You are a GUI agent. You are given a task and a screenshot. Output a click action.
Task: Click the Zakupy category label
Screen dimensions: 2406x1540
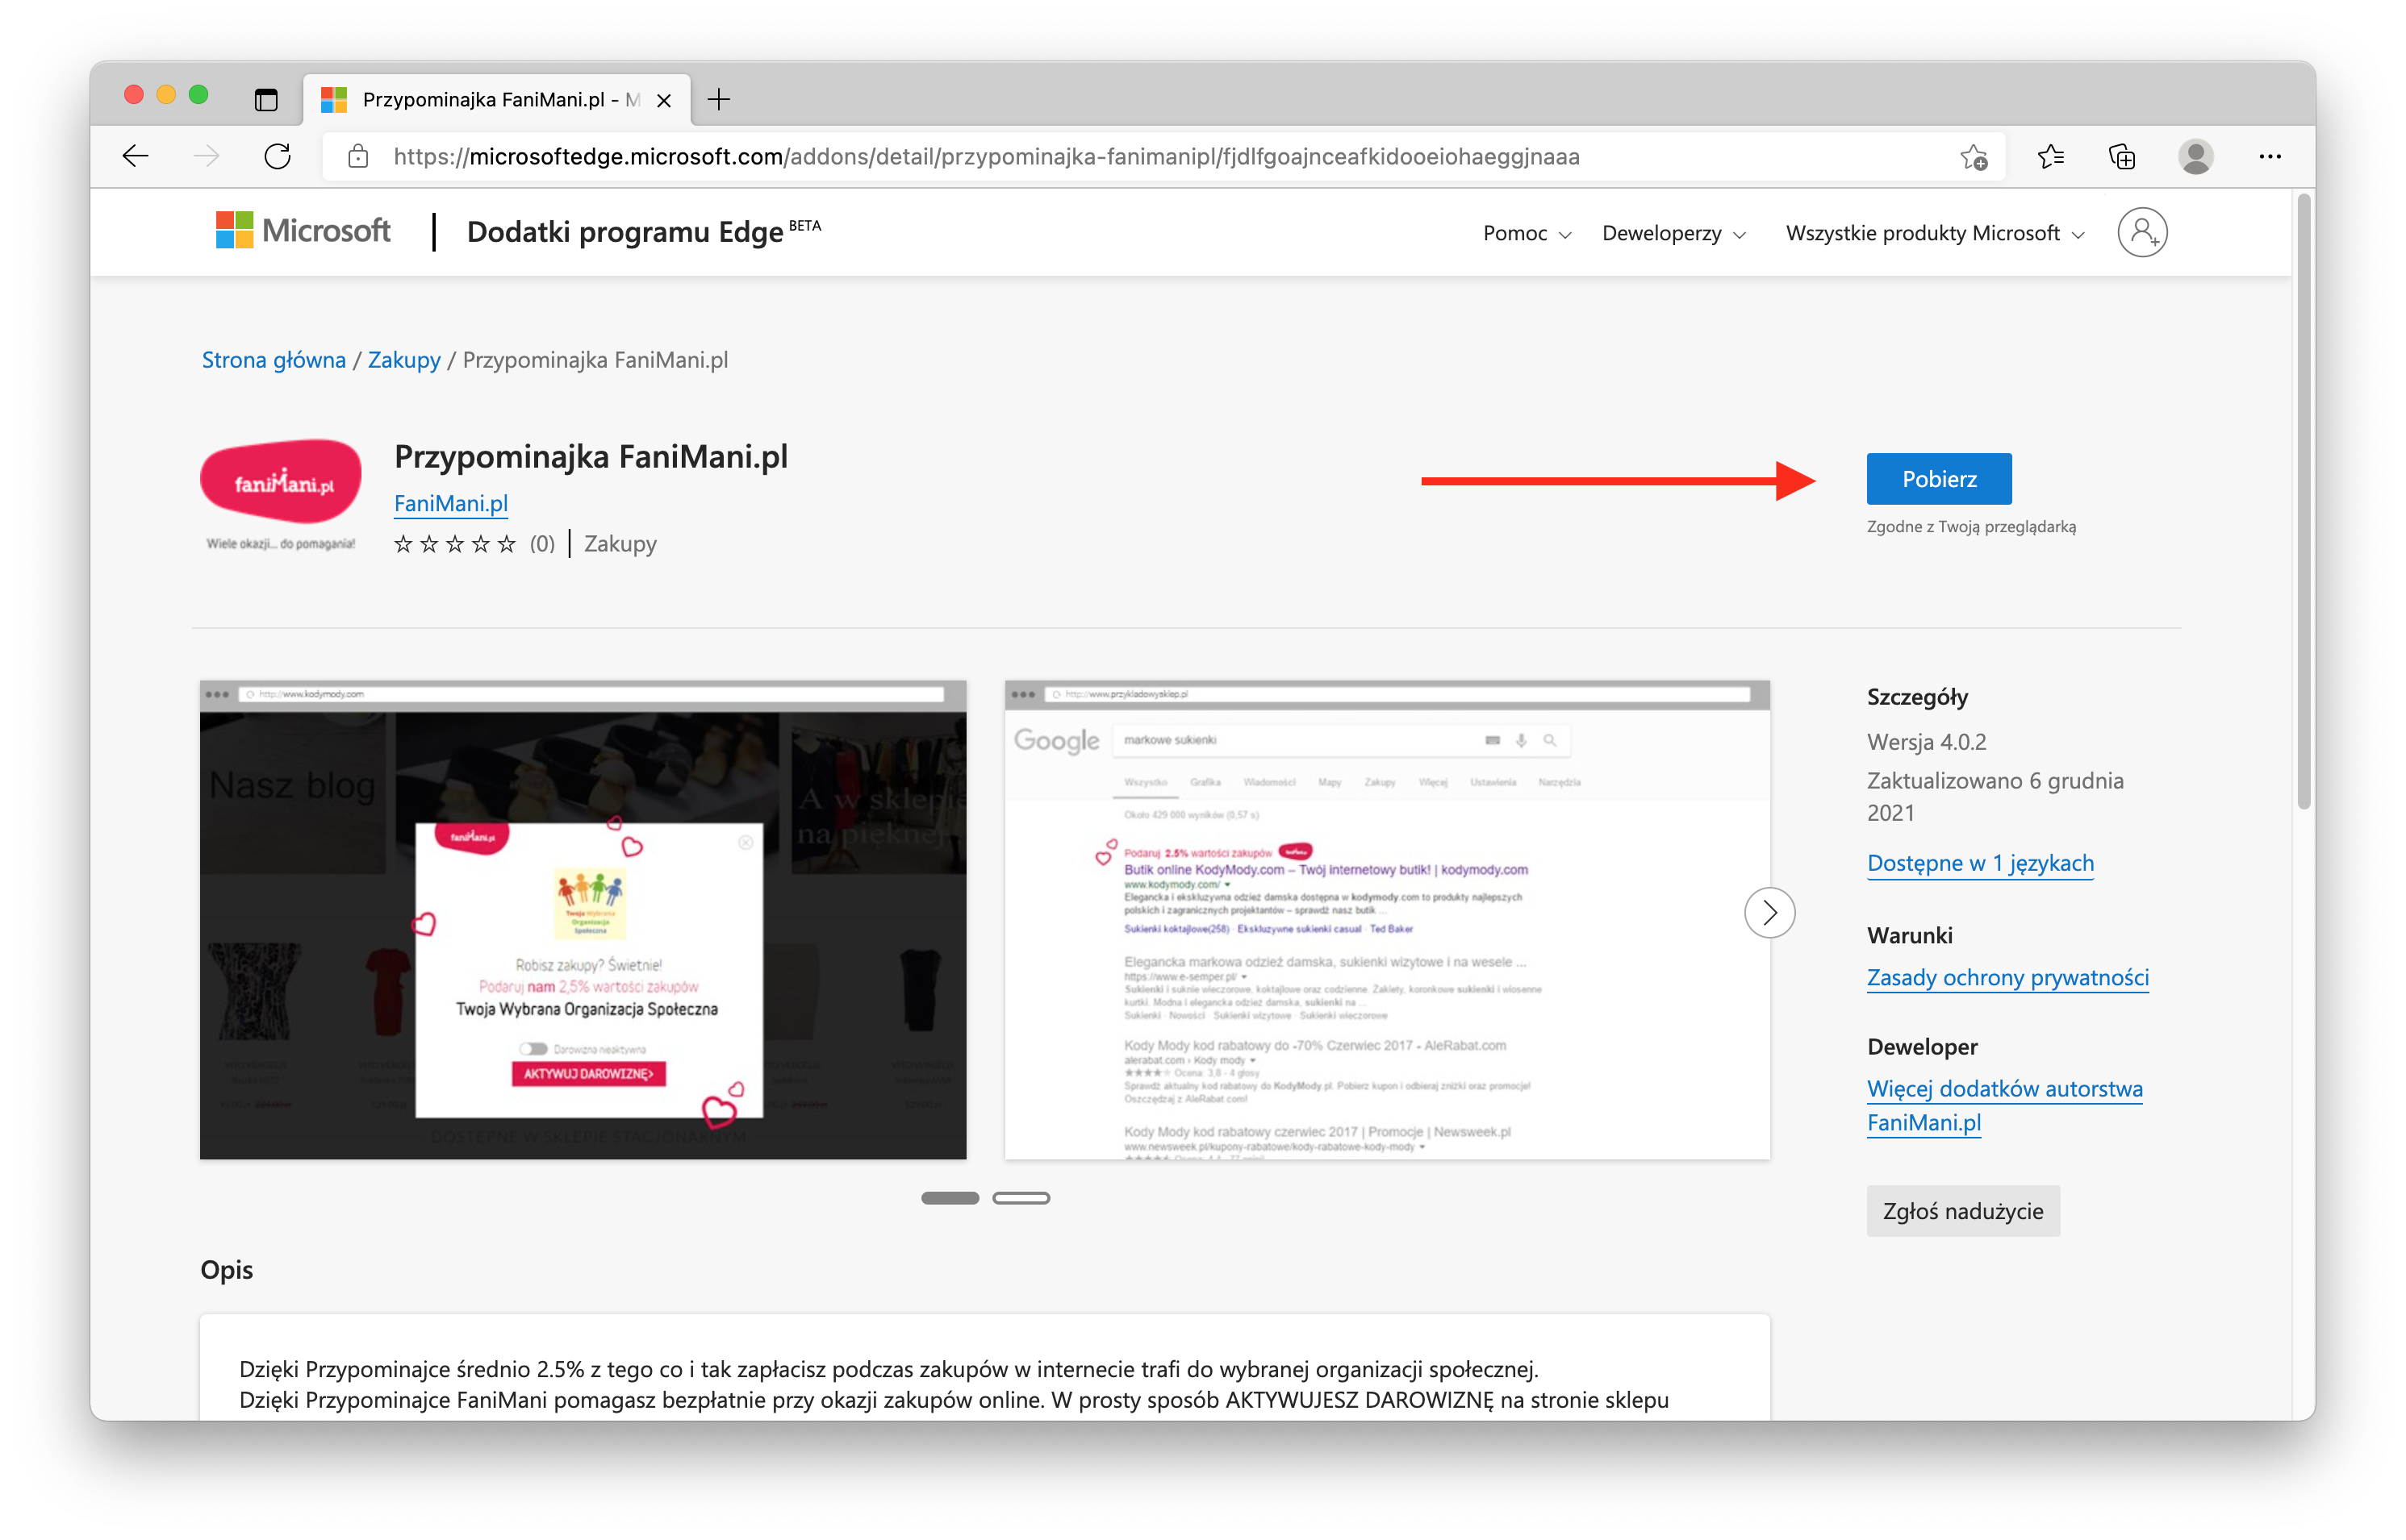point(620,544)
